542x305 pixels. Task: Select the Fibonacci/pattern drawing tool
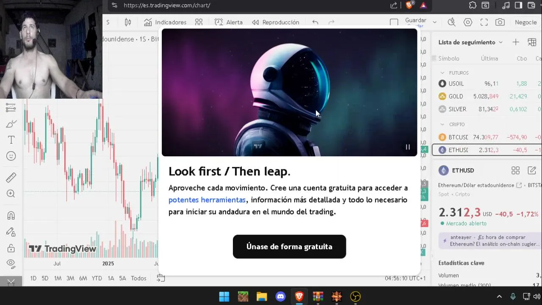[x=11, y=108]
